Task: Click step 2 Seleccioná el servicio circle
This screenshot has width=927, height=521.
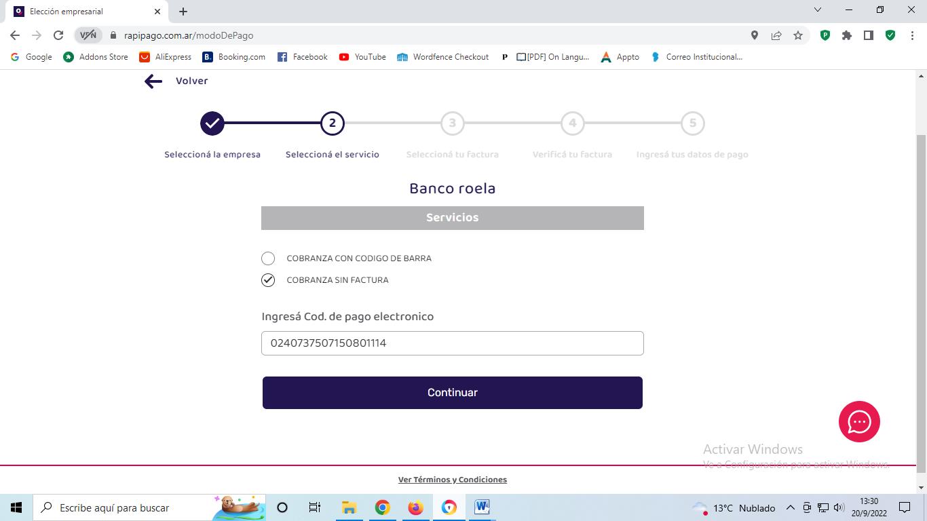Action: point(332,123)
